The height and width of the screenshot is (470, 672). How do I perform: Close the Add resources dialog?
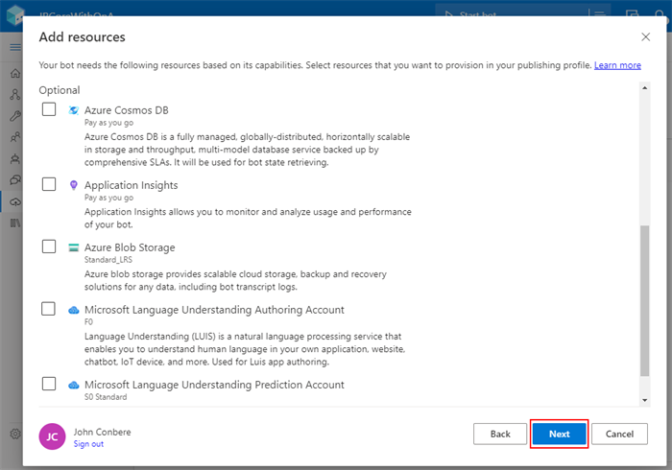pos(645,36)
